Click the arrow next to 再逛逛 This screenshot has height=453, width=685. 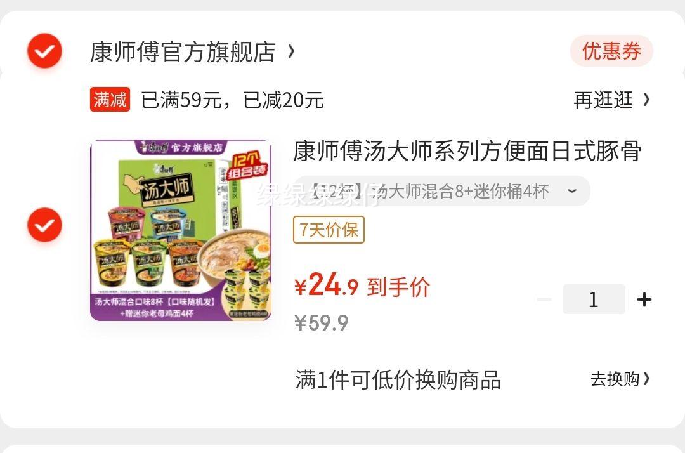pyautogui.click(x=646, y=100)
